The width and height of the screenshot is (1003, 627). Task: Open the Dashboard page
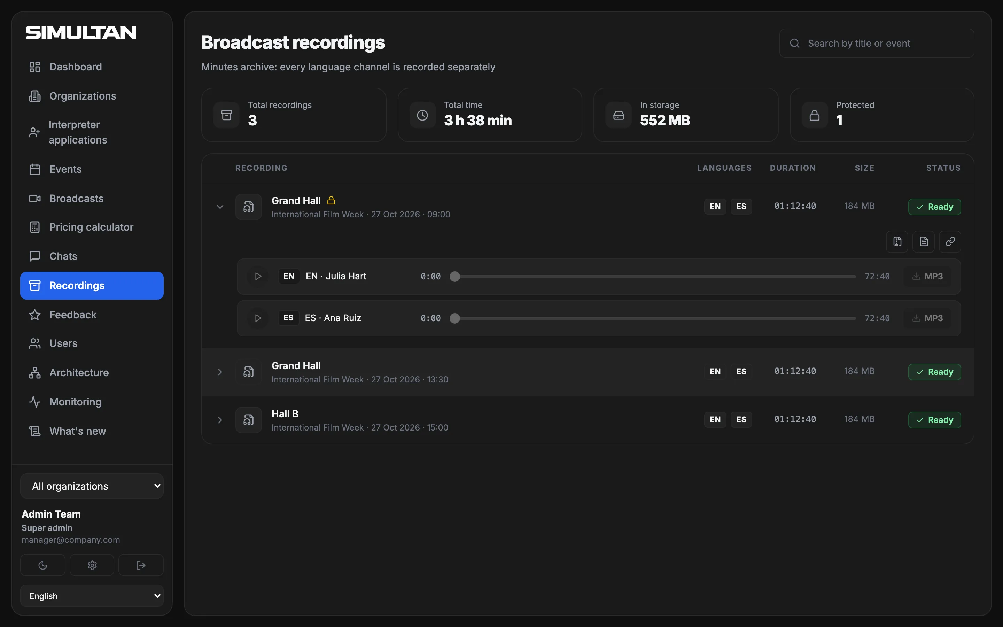click(92, 67)
